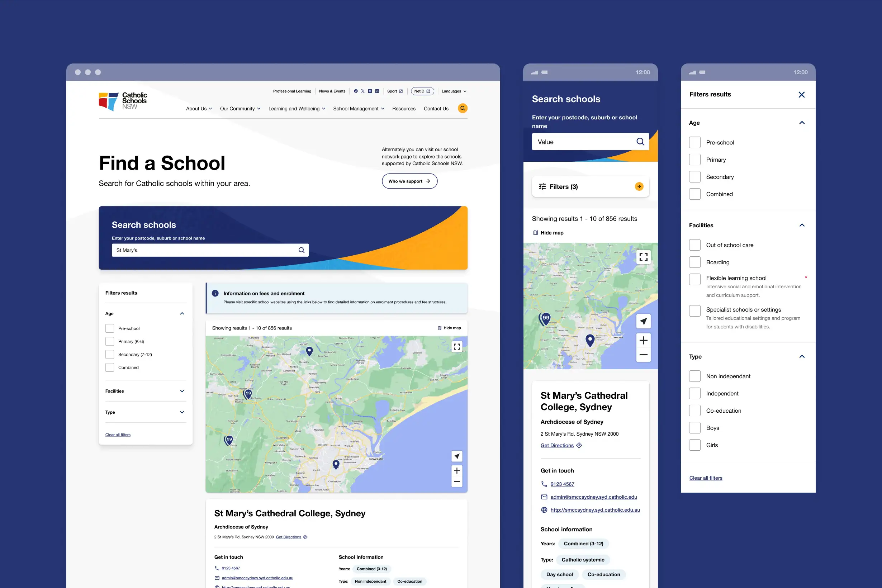Open the Filters (3) panel on mobile
Screen dimensions: 882x588
click(x=590, y=186)
